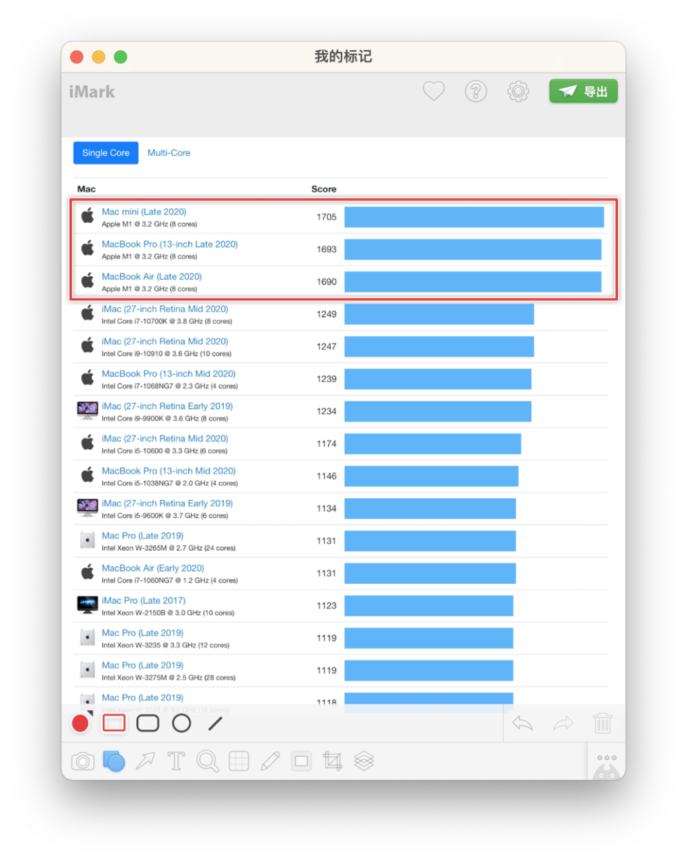This screenshot has width=687, height=861.
Task: Open the red color picker
Action: click(x=81, y=723)
